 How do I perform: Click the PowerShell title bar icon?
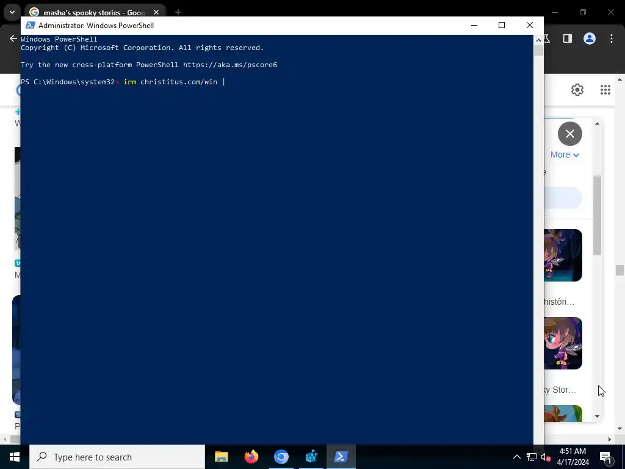30,25
